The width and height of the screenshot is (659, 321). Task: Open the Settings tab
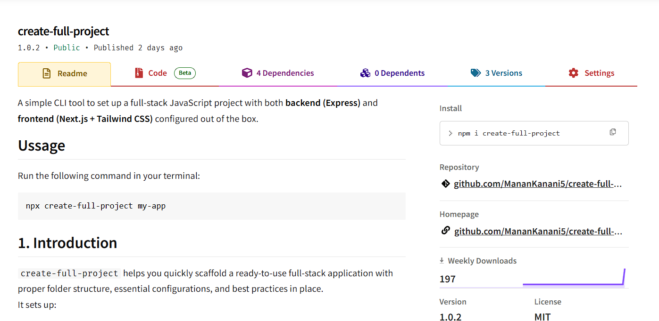(599, 73)
